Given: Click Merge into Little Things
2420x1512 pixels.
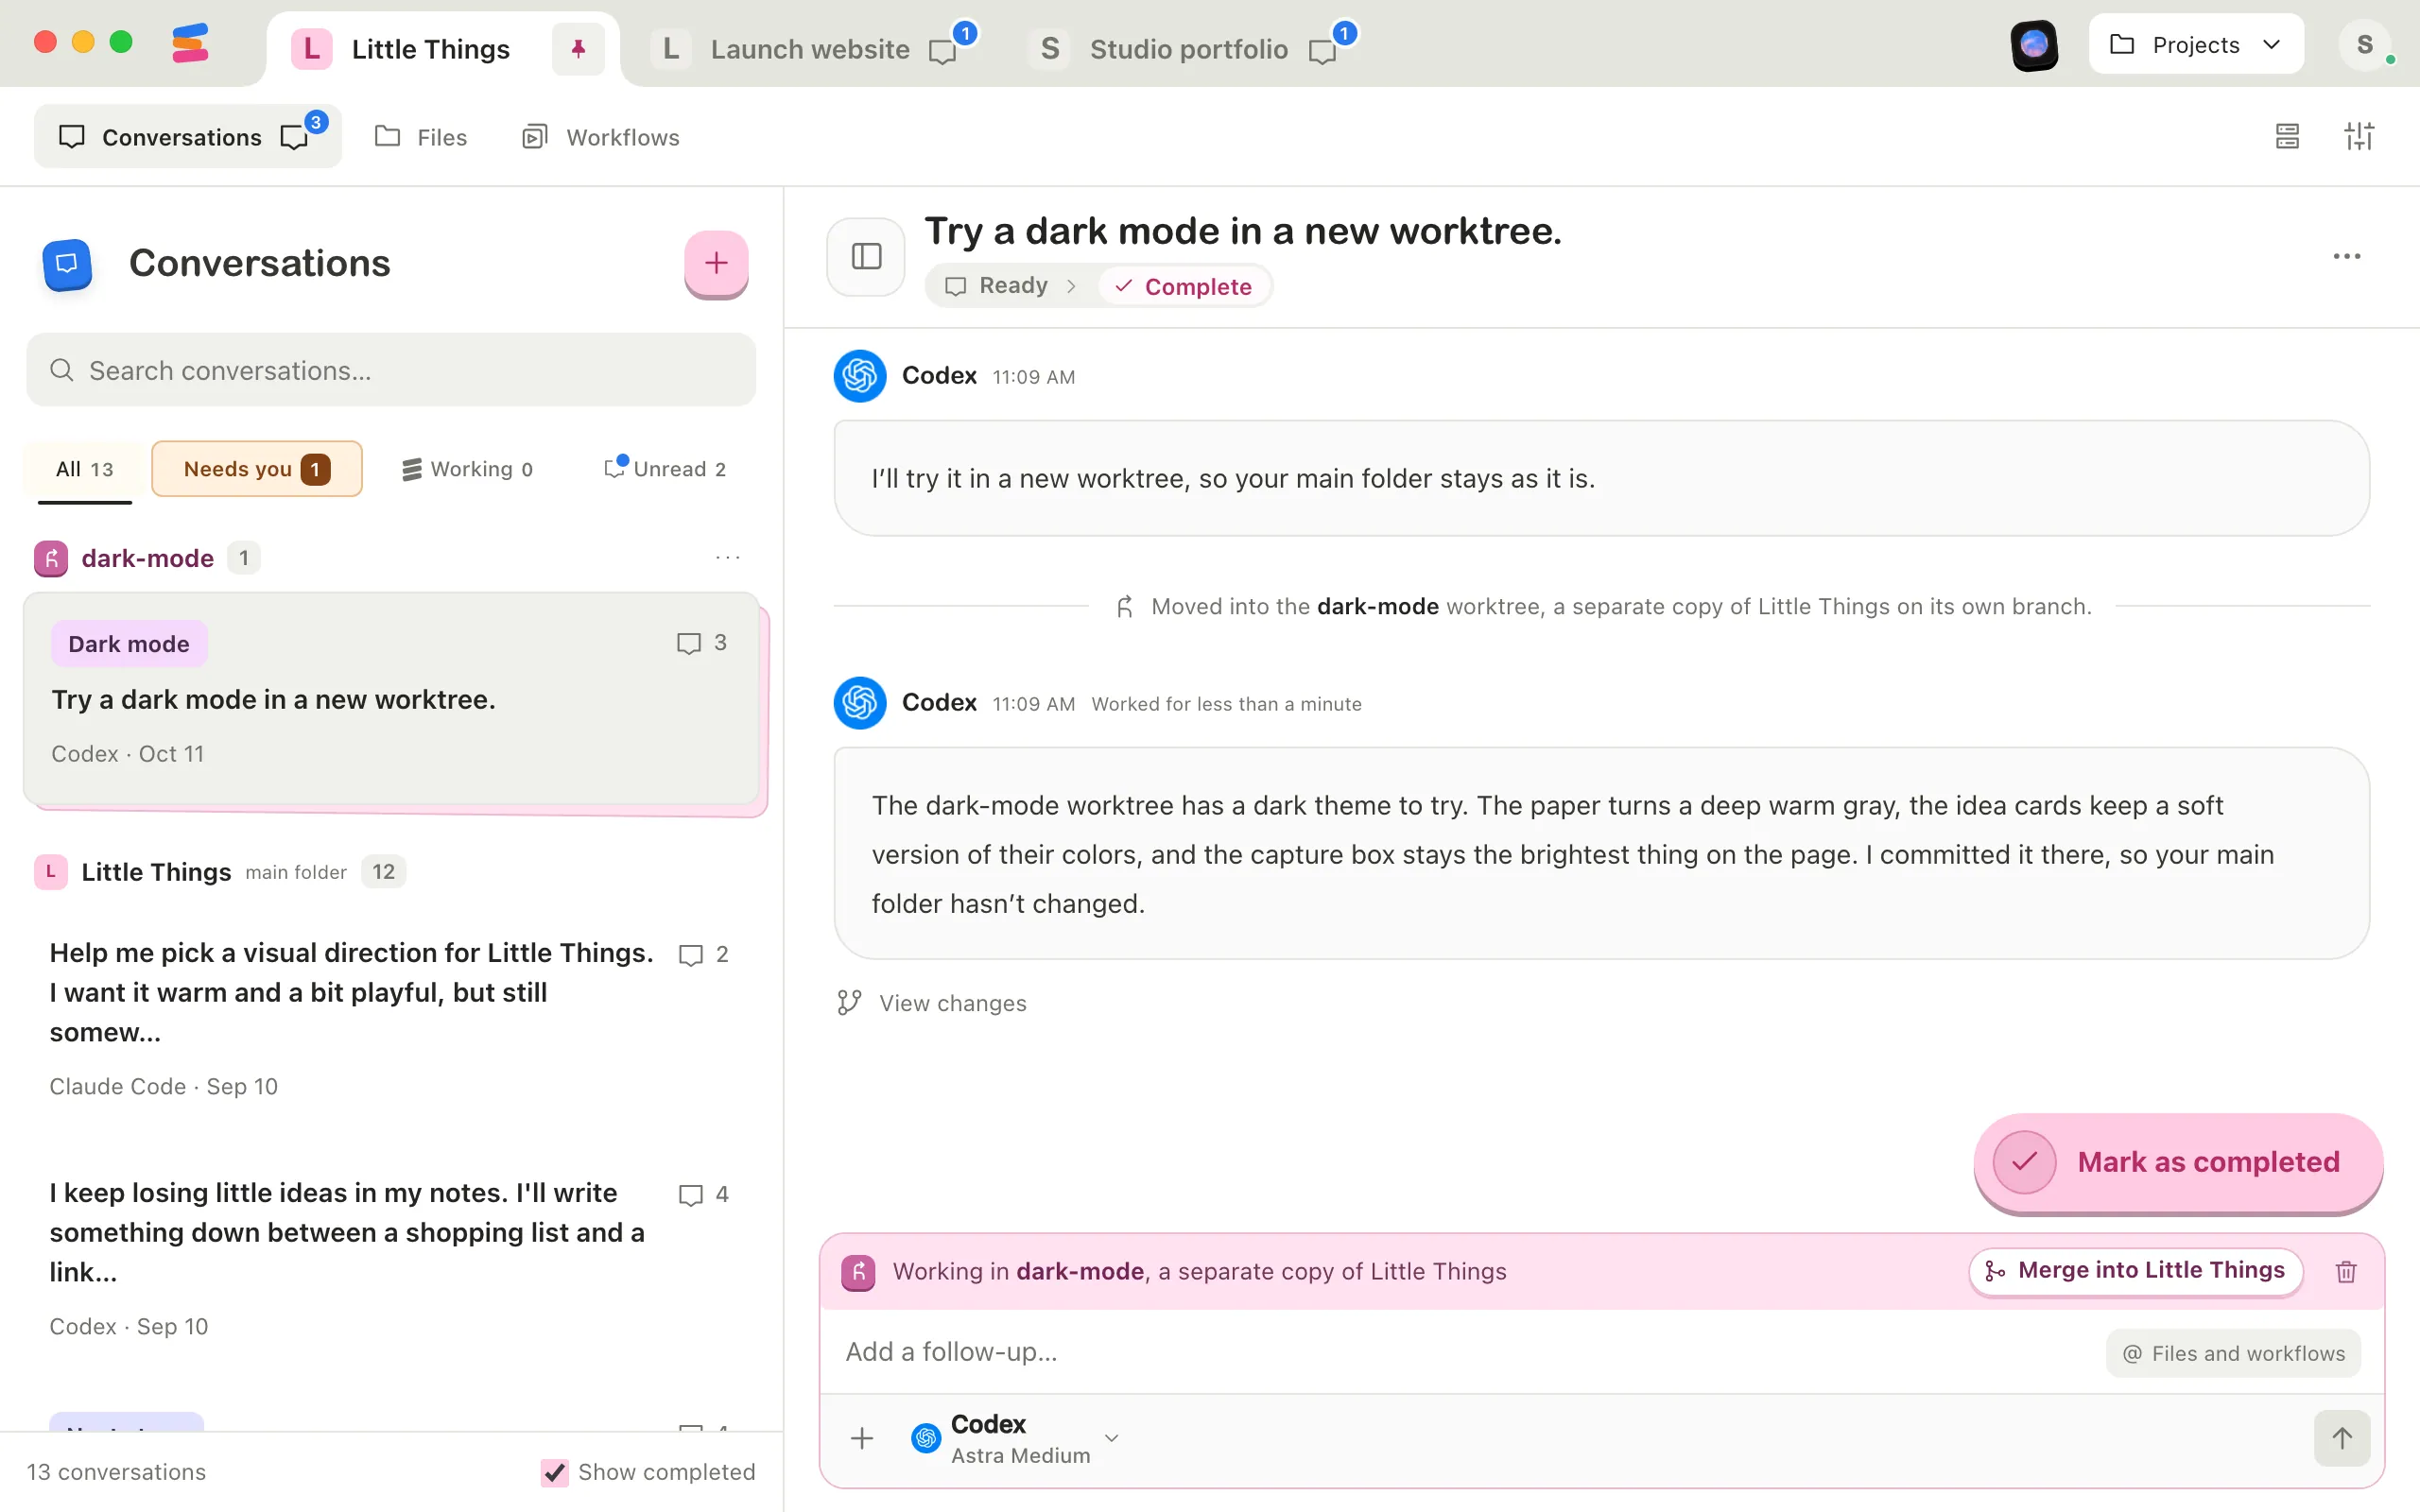Looking at the screenshot, I should (x=2136, y=1271).
